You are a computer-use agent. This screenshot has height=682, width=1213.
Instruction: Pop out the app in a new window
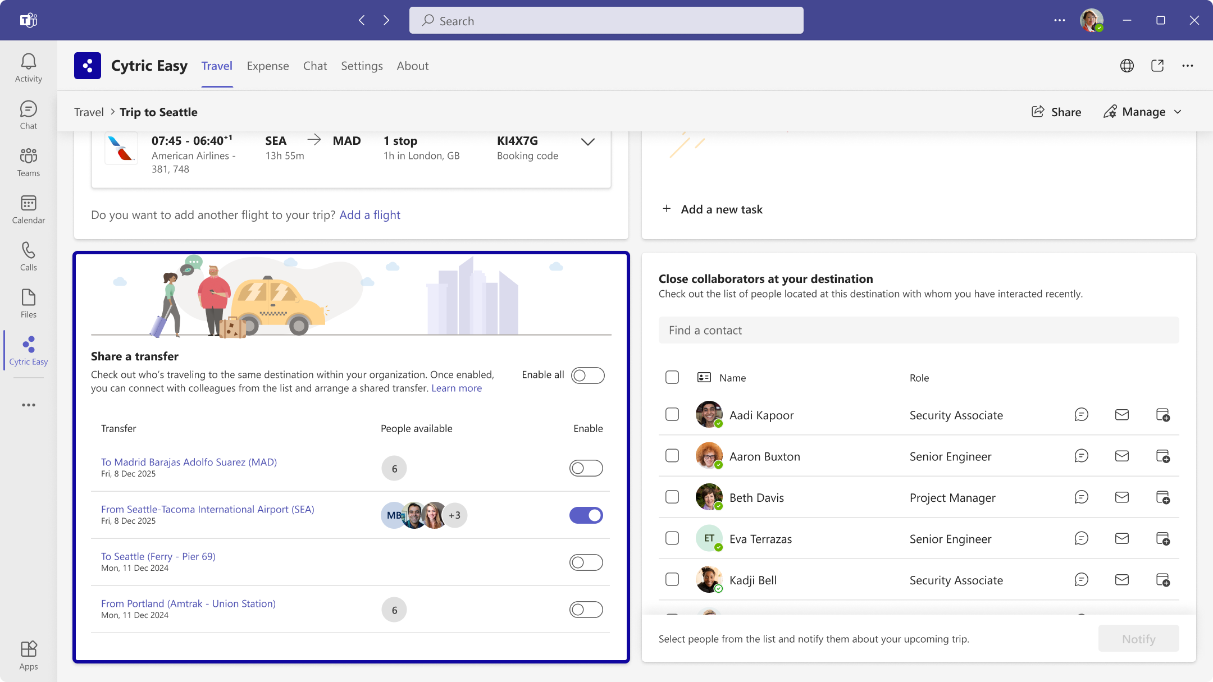pos(1157,66)
